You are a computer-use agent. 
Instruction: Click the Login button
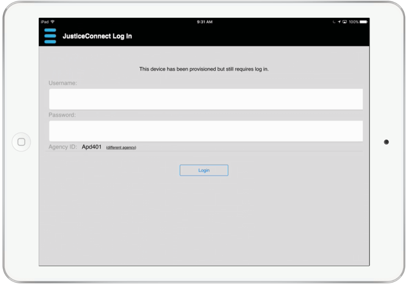pos(204,170)
